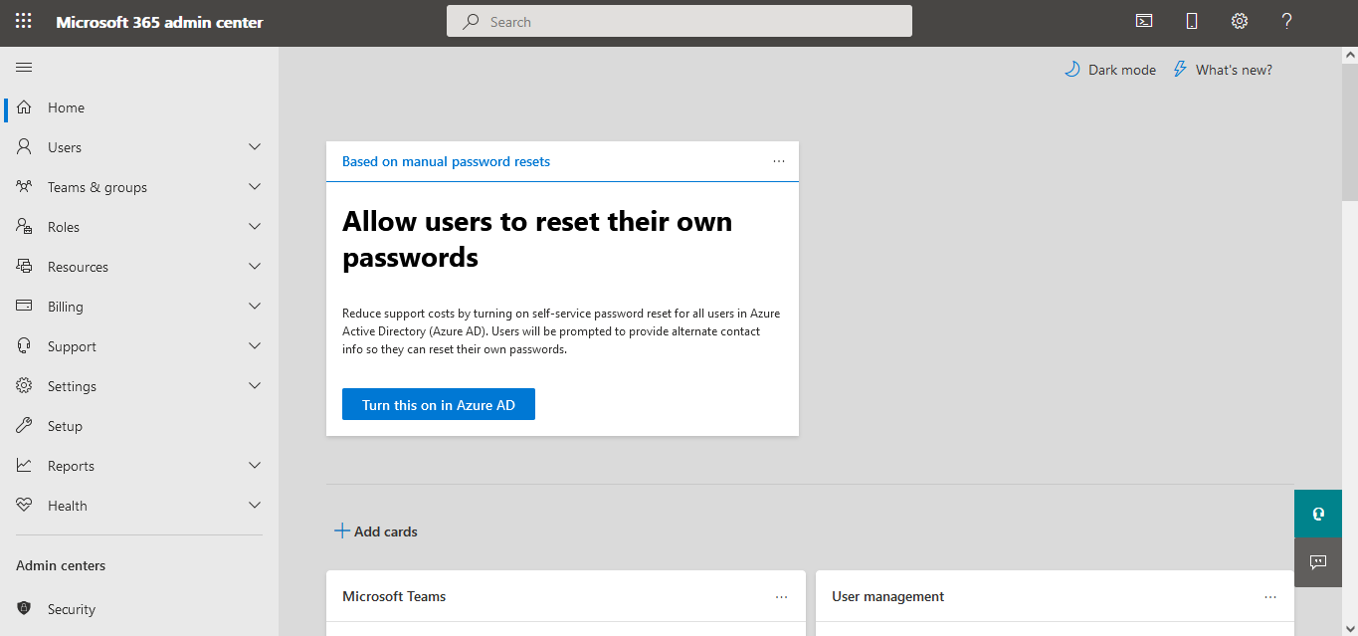
Task: Open Setup navigation item
Action: click(139, 426)
